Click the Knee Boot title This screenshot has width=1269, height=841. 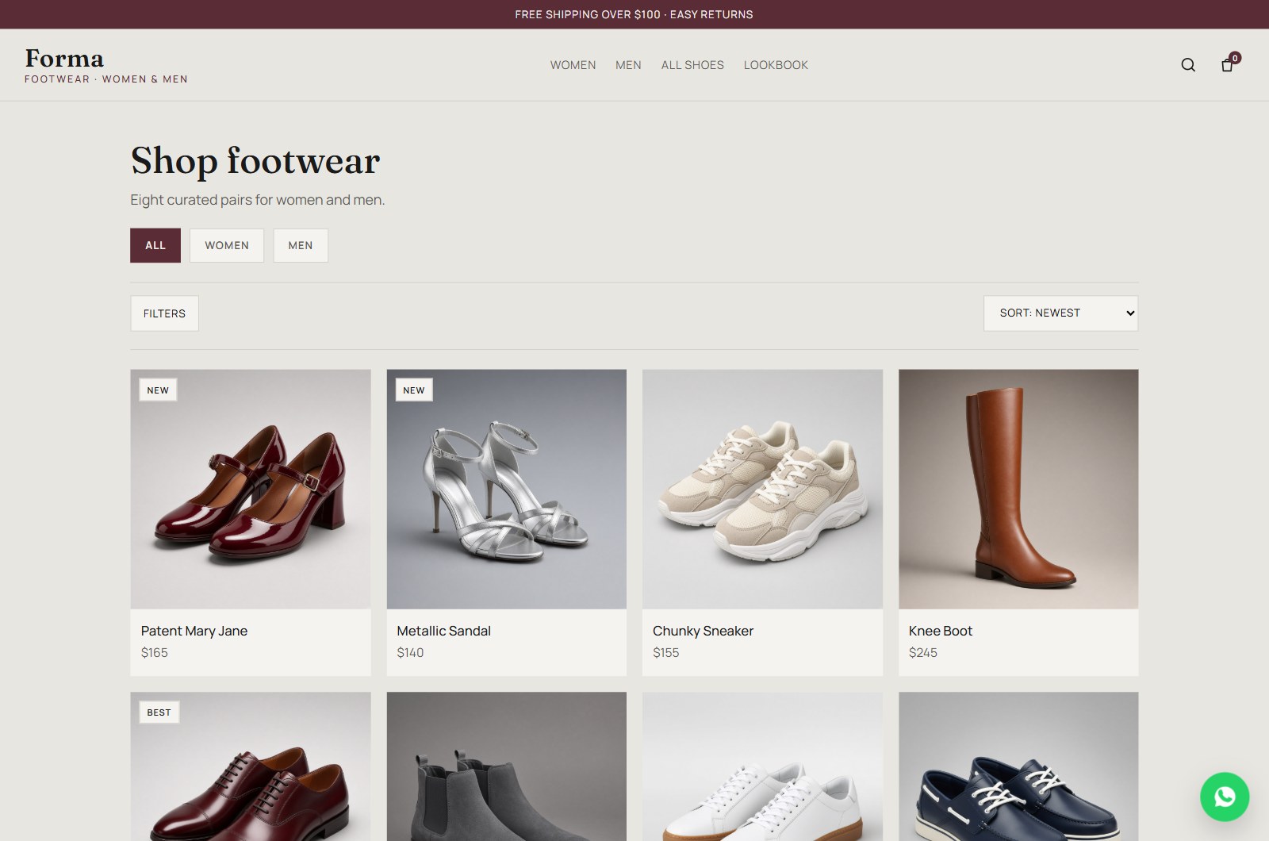click(940, 631)
